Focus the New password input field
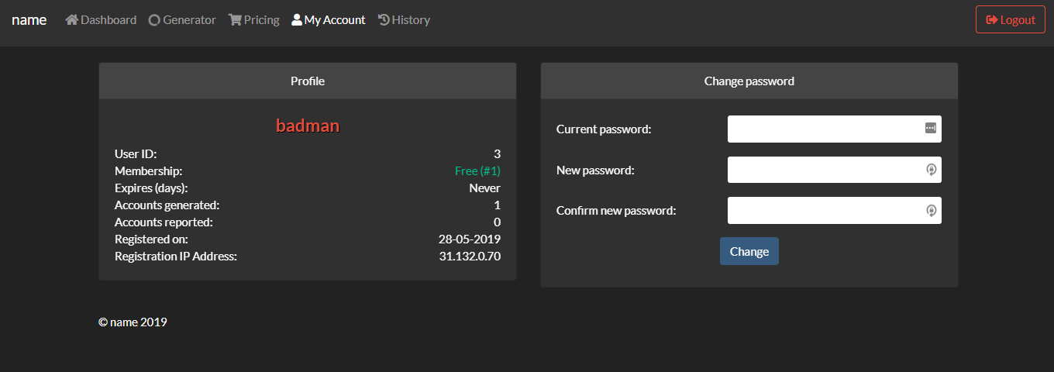 point(835,170)
